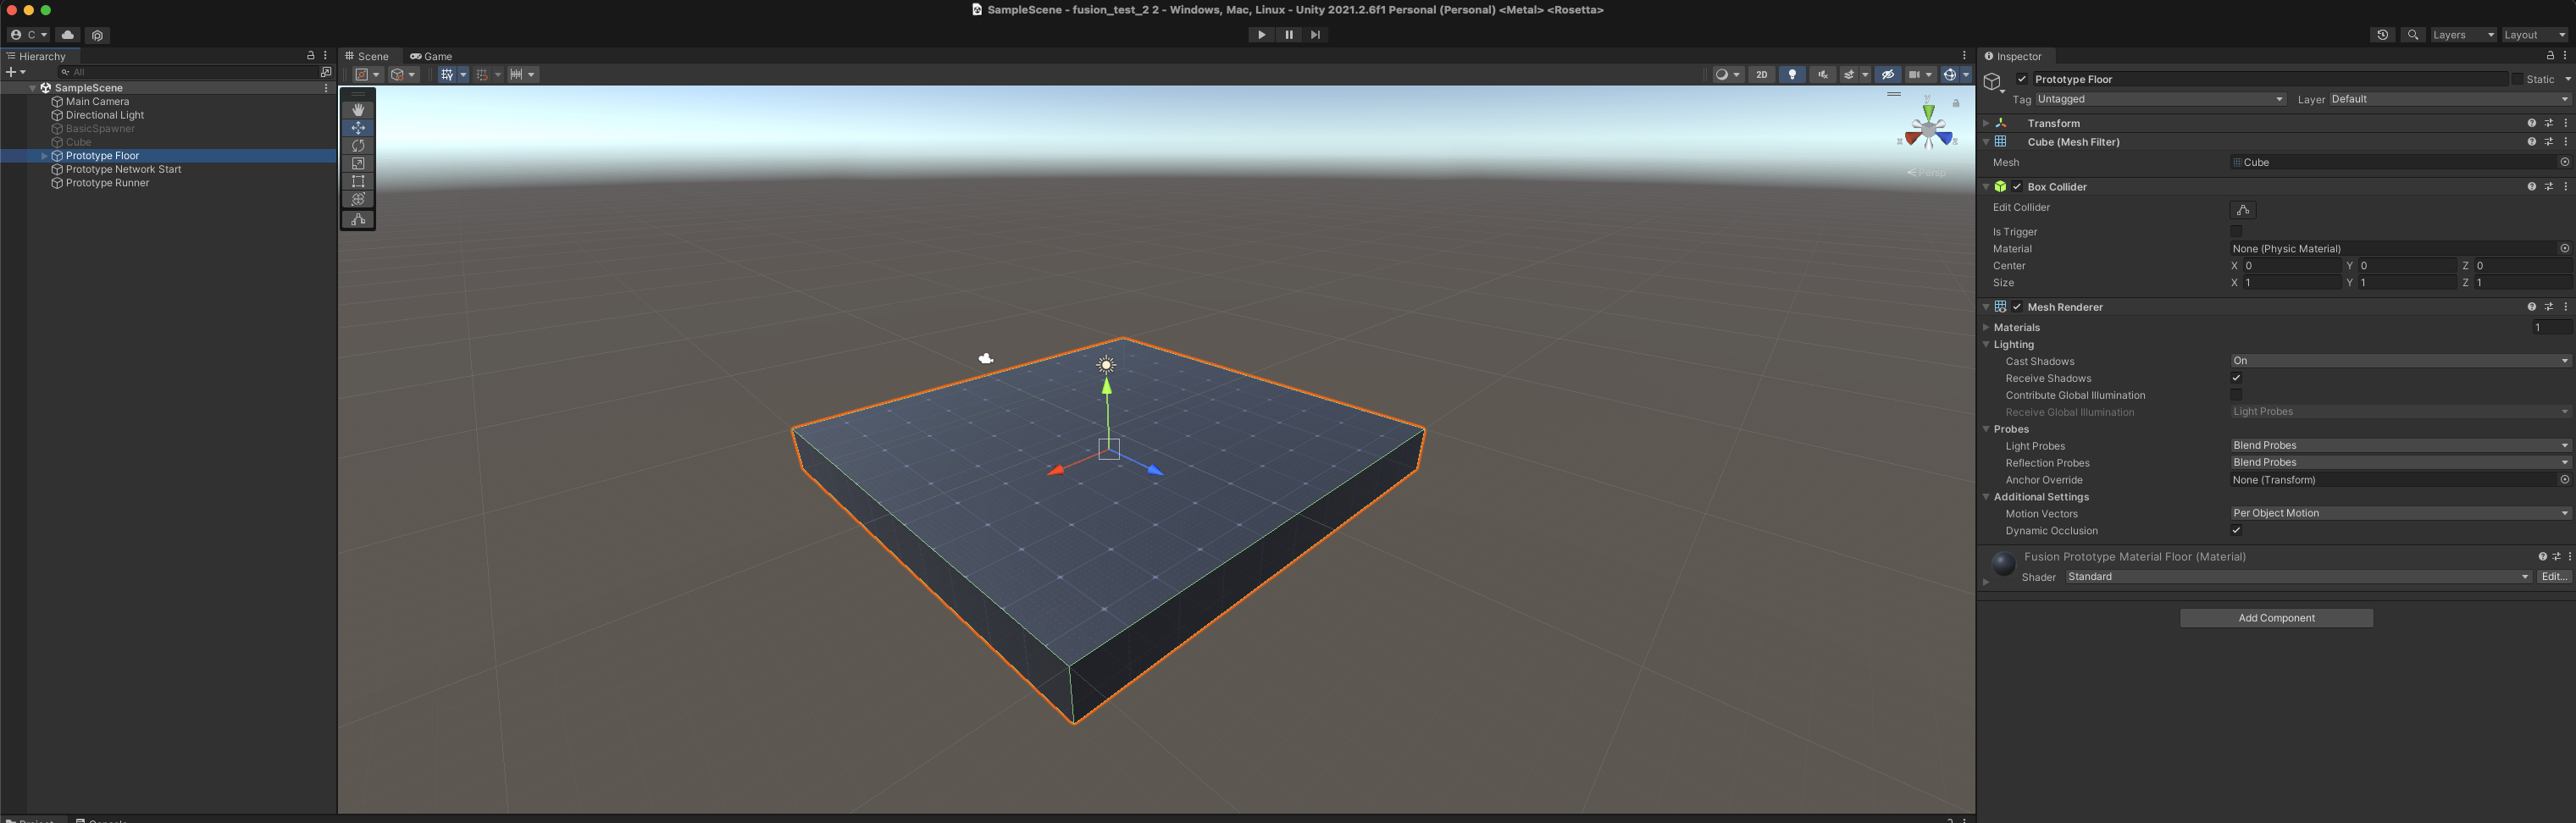
Task: Enable the Is Trigger checkbox
Action: [x=2236, y=232]
